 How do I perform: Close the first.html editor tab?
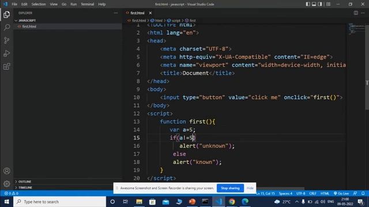(150, 13)
